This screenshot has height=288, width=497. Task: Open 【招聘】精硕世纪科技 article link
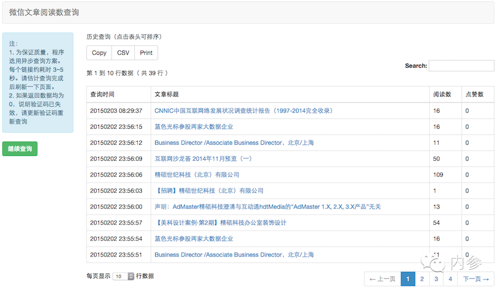click(209, 191)
